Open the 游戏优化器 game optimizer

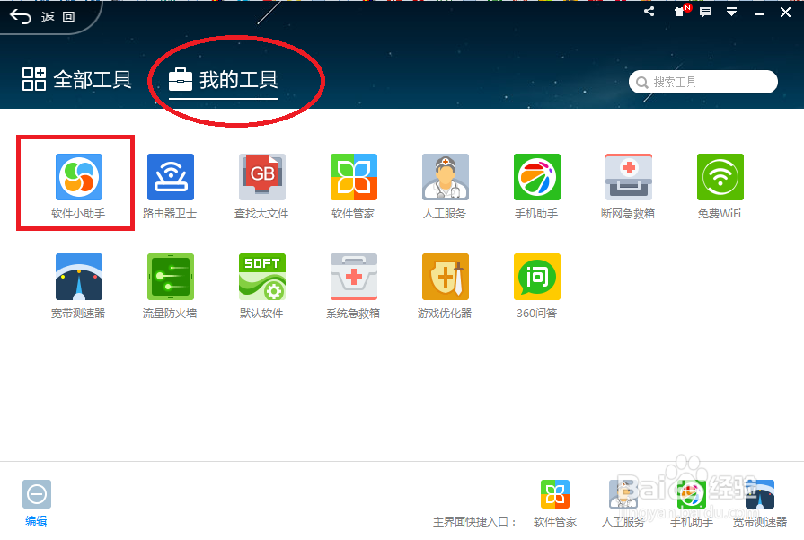[x=444, y=284]
